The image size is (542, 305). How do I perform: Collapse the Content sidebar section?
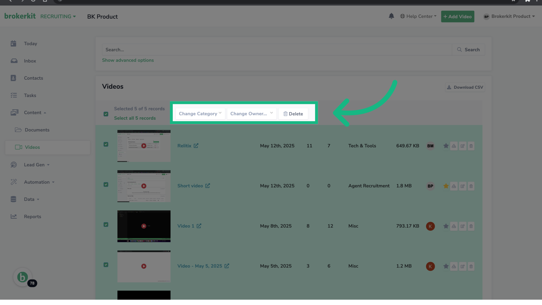(x=35, y=113)
